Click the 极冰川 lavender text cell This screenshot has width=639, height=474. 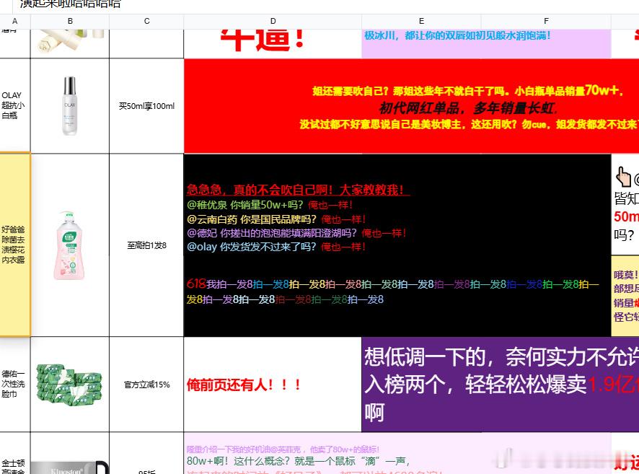pyautogui.click(x=486, y=43)
